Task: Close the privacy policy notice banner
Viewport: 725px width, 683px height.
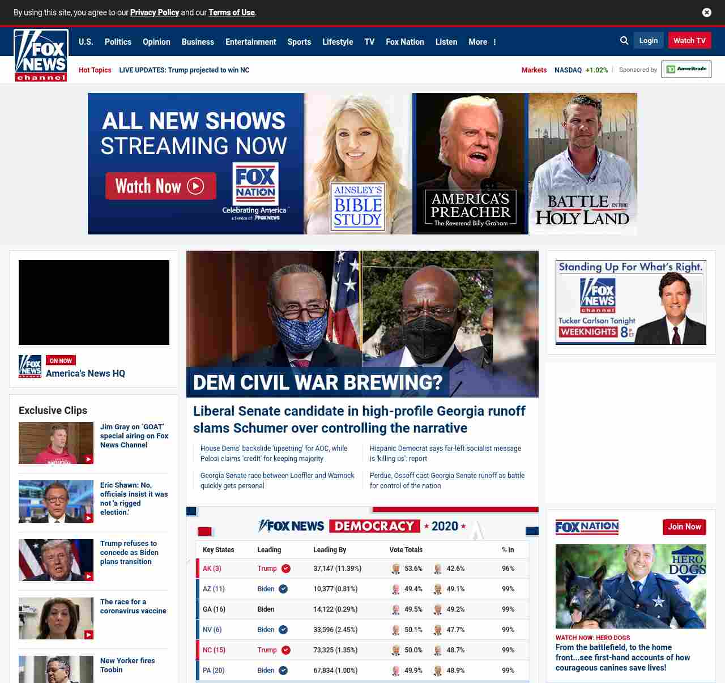Action: [706, 12]
